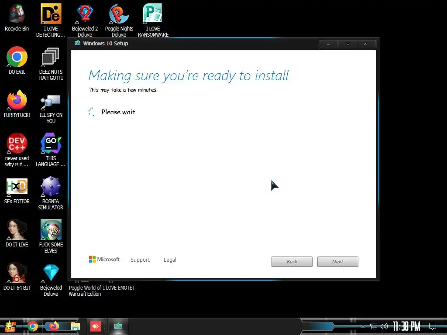
Task: Open the Start menu button
Action: [x=10, y=326]
